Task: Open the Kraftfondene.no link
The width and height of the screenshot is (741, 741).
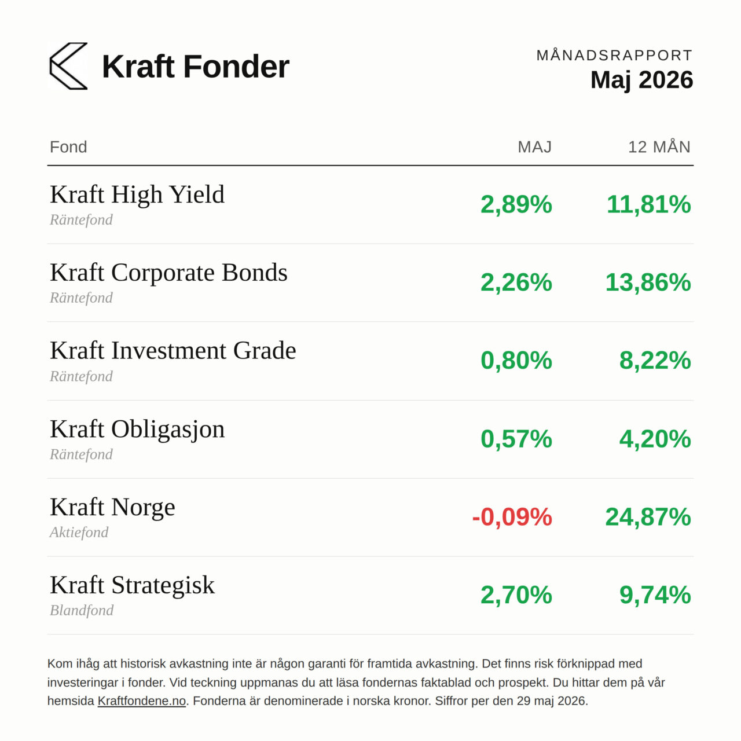Action: 142,701
